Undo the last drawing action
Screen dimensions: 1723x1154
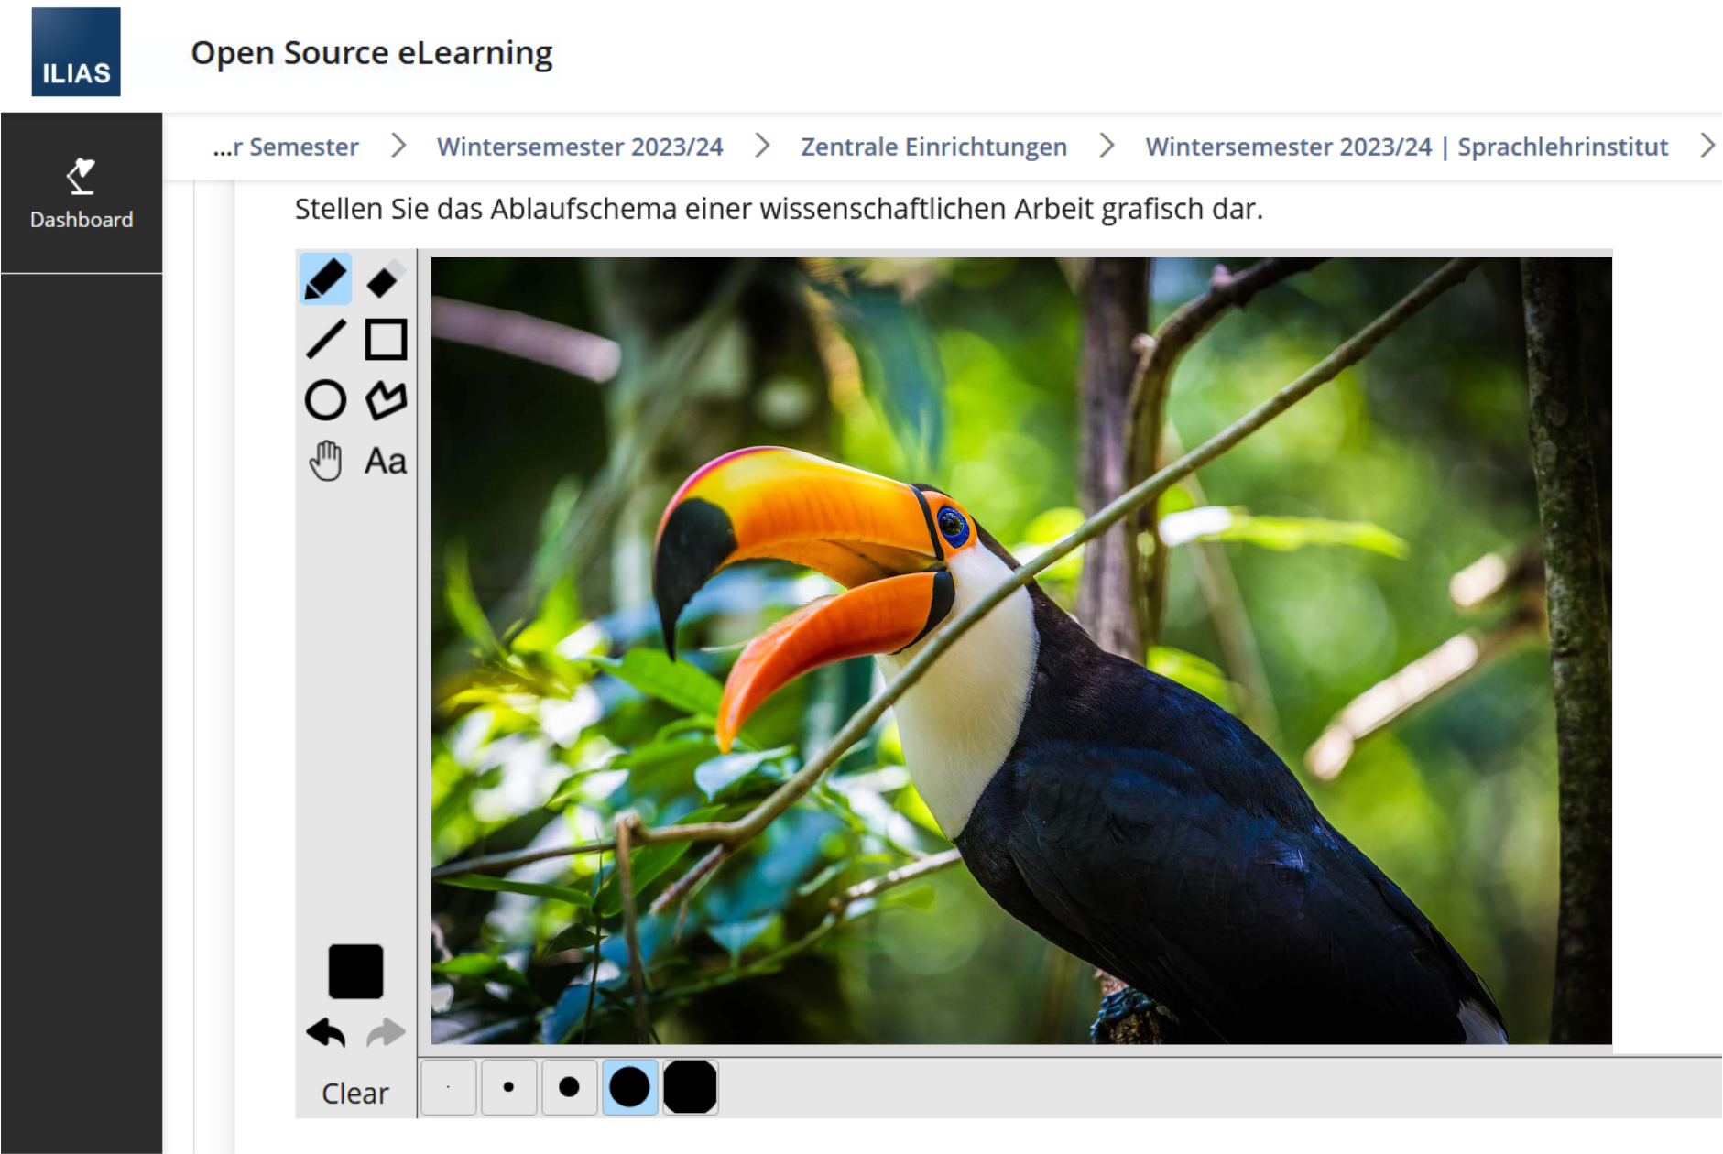tap(325, 1033)
